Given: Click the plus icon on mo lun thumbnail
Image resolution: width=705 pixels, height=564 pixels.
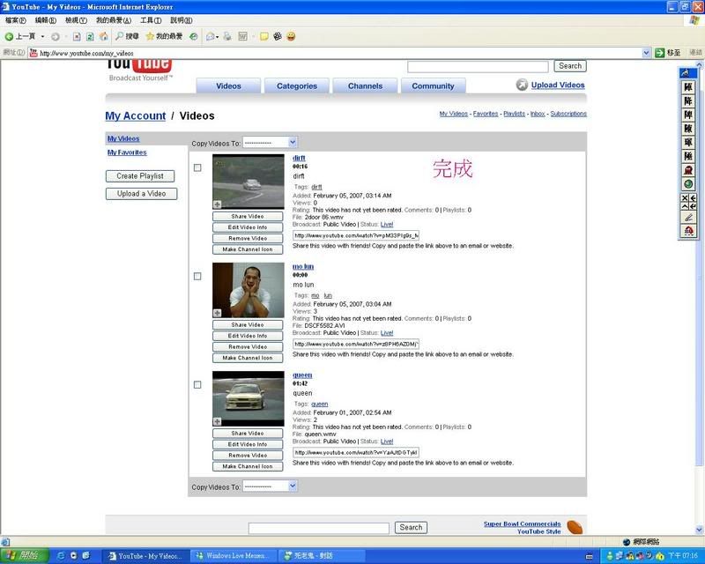Looking at the screenshot, I should (217, 313).
